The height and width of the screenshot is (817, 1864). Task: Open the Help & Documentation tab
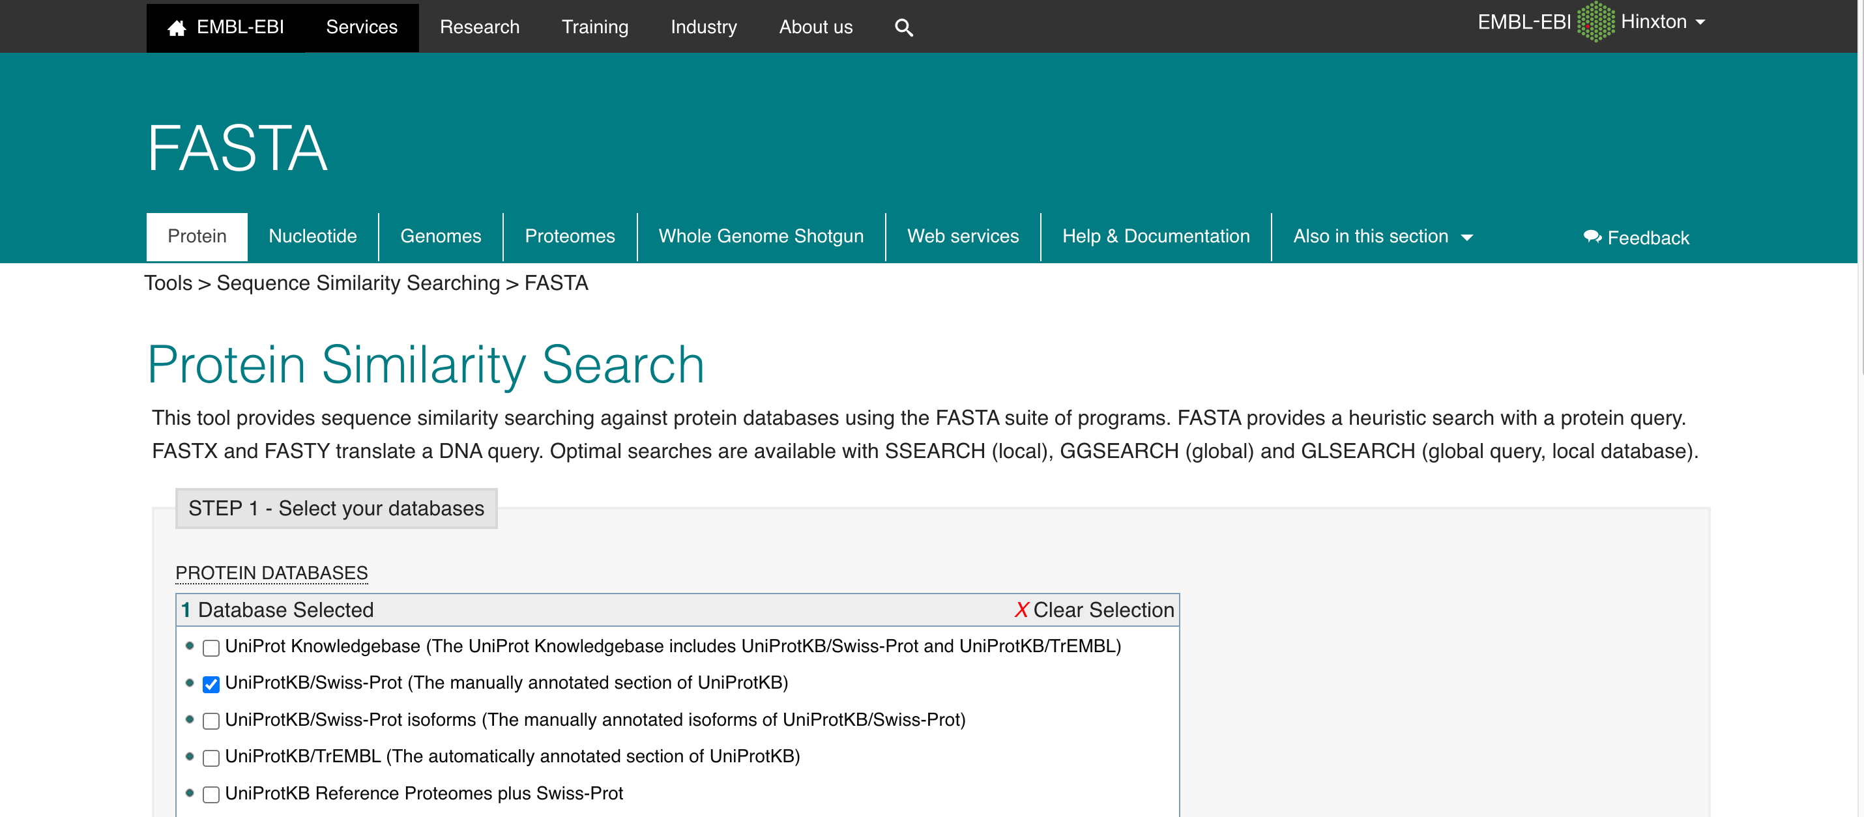coord(1155,236)
